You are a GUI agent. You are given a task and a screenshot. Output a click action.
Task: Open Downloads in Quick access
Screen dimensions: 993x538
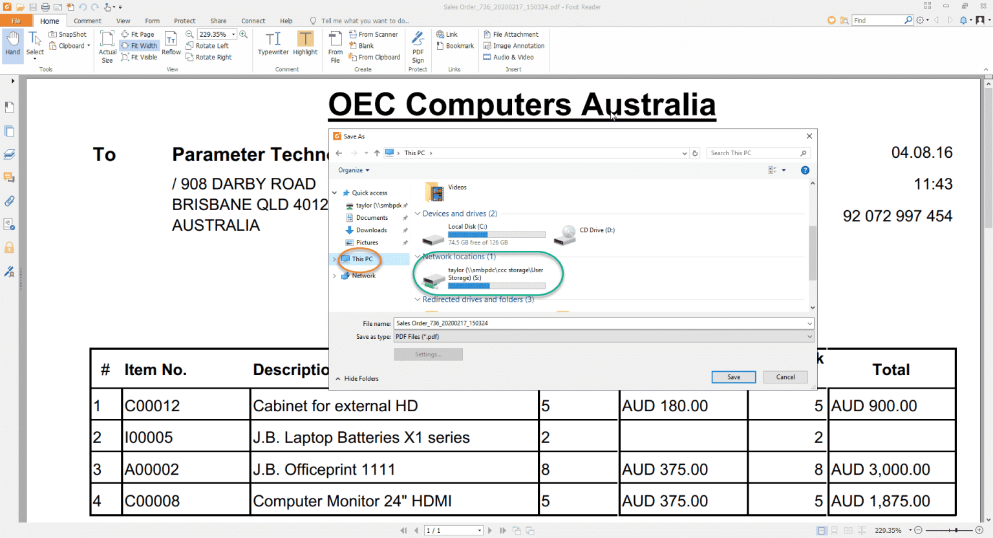coord(371,230)
